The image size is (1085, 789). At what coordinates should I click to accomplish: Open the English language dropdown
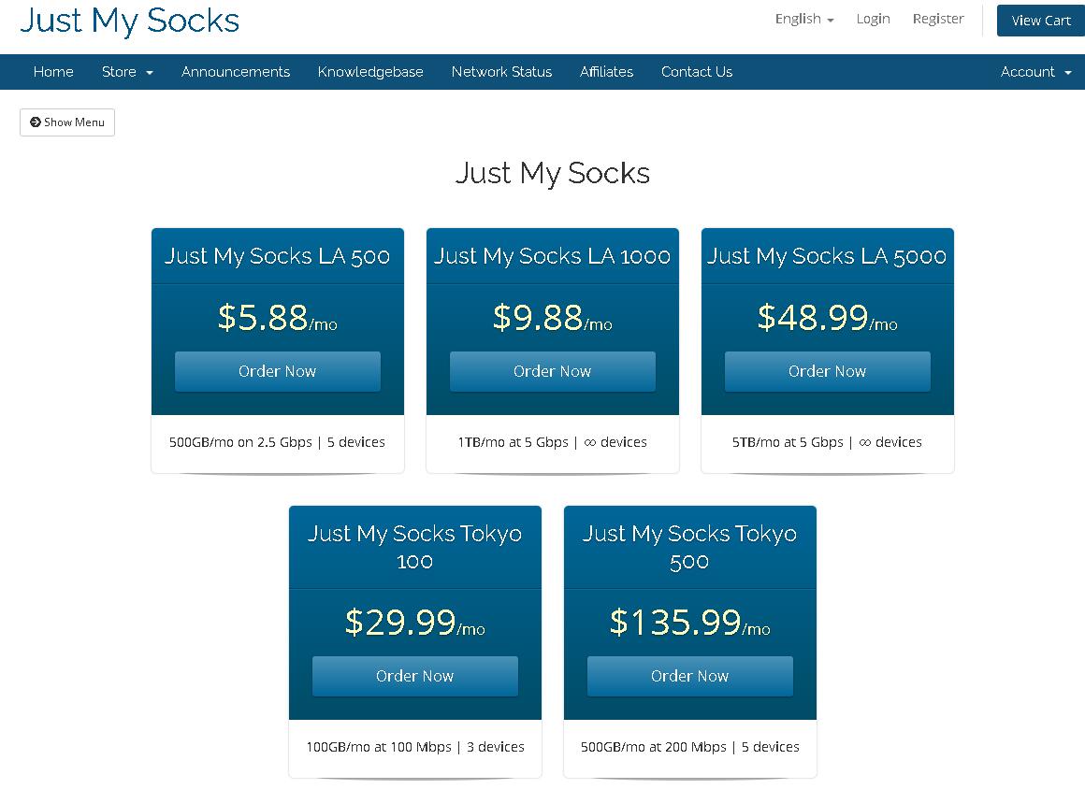click(804, 20)
